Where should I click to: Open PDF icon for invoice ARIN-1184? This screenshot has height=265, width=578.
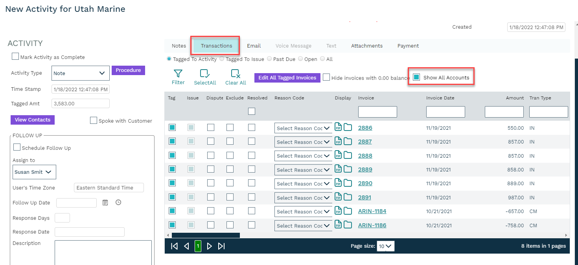tap(338, 211)
